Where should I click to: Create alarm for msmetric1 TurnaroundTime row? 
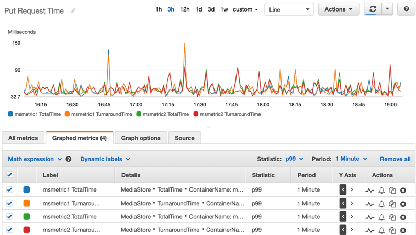tap(381, 204)
